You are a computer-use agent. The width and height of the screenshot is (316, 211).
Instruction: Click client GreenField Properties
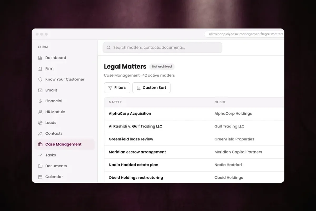(234, 139)
